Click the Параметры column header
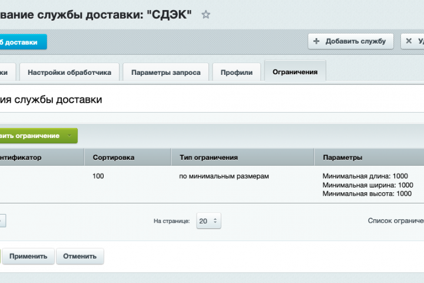This screenshot has height=283, width=424. [x=369, y=157]
